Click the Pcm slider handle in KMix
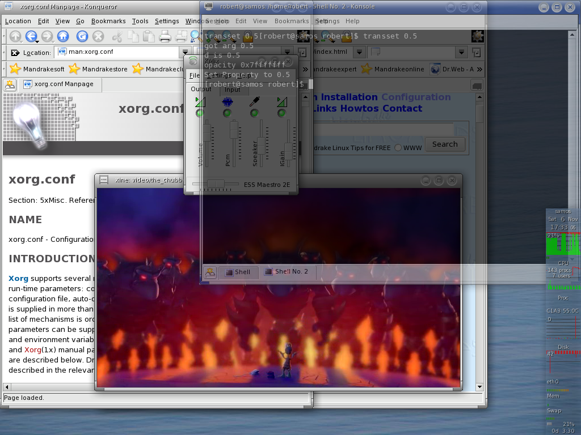 point(234,130)
